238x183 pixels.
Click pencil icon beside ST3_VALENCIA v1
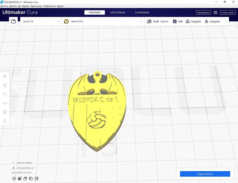13,168
